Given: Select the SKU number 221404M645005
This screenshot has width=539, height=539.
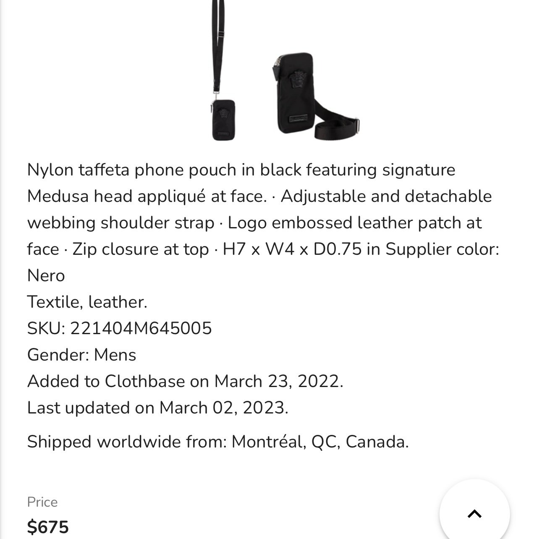Looking at the screenshot, I should [141, 328].
